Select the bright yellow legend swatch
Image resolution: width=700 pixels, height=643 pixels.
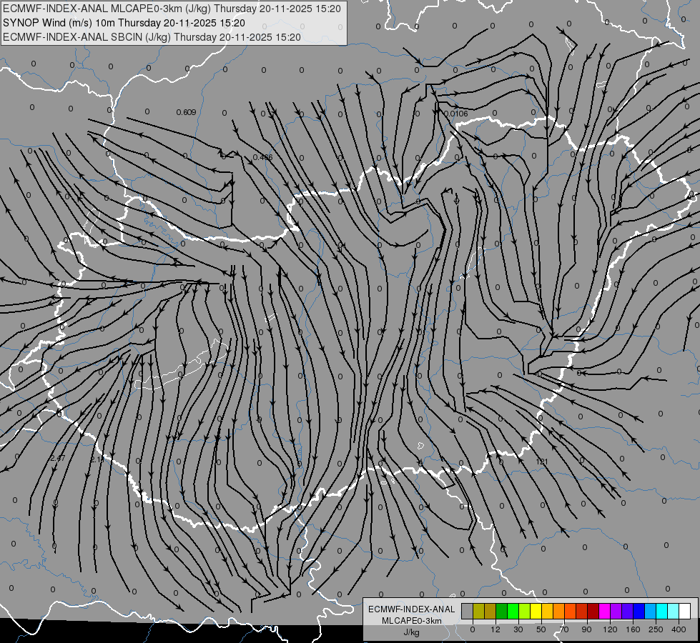[x=536, y=611]
